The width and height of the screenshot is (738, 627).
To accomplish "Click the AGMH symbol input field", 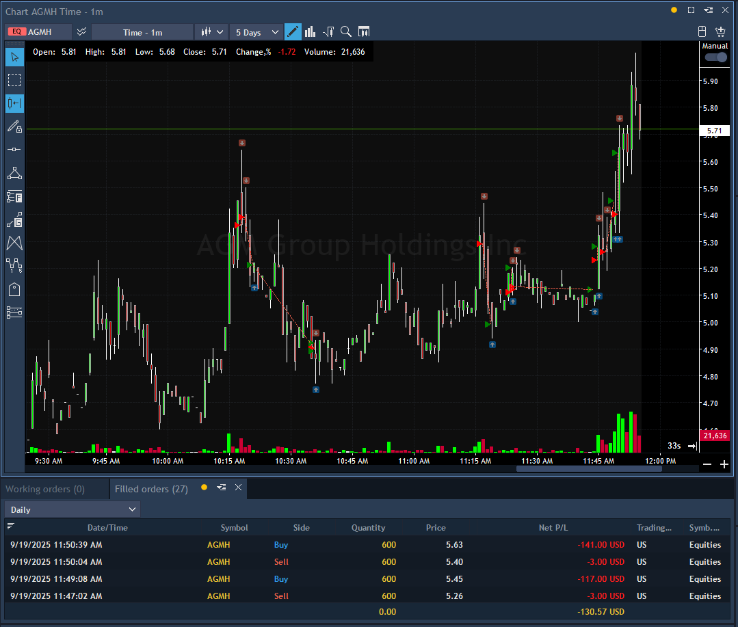I will pos(39,31).
